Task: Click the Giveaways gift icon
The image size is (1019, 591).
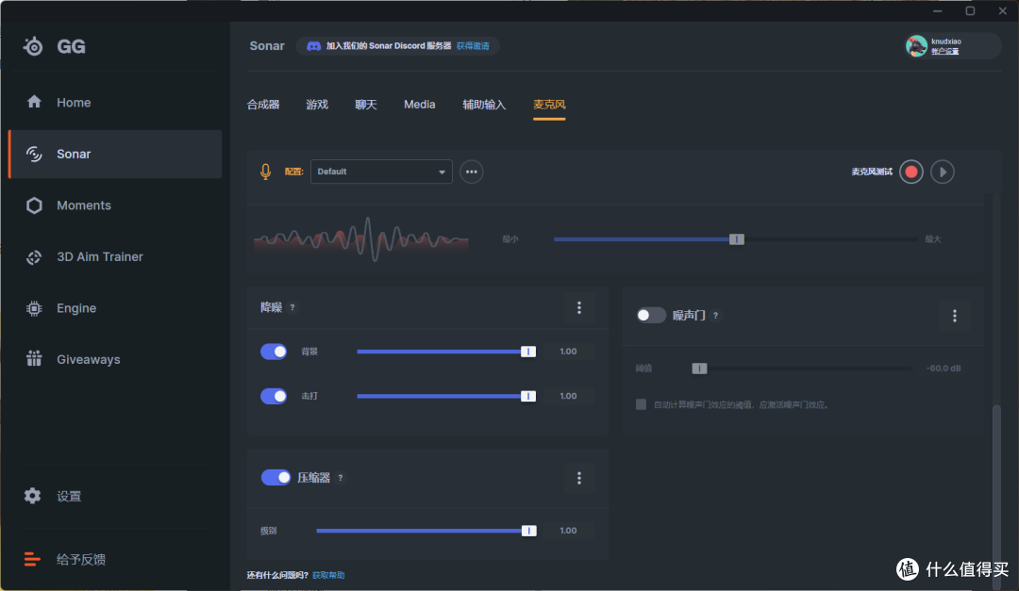Action: coord(34,358)
